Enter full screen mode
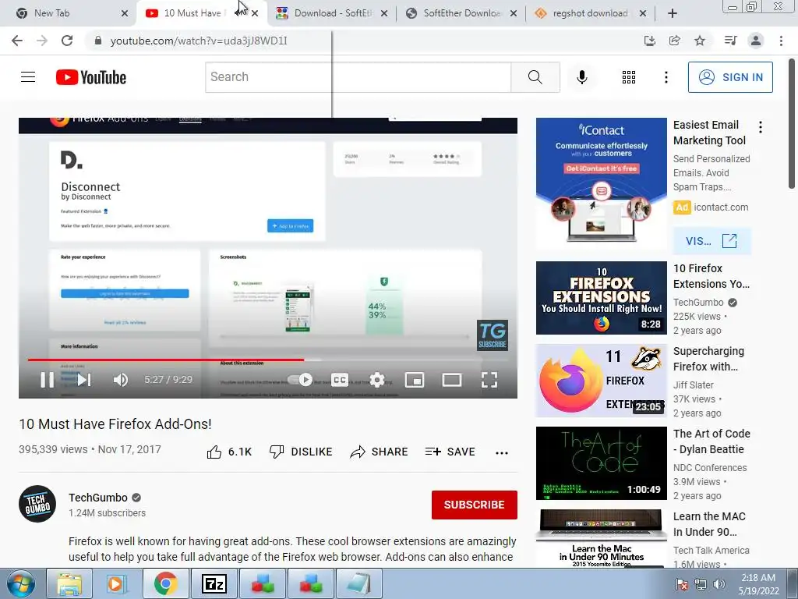Image resolution: width=798 pixels, height=599 pixels. [x=489, y=380]
